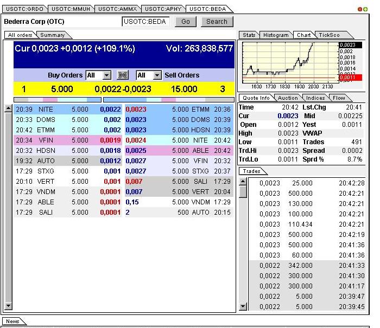The width and height of the screenshot is (380, 328).
Task: Open the Summary tab
Action: click(x=53, y=35)
